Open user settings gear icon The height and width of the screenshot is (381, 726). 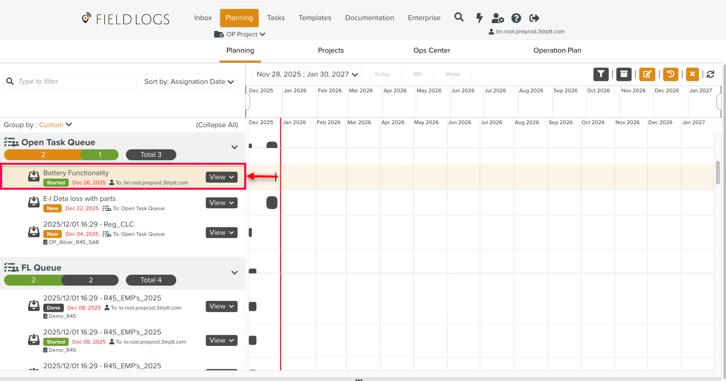[497, 18]
